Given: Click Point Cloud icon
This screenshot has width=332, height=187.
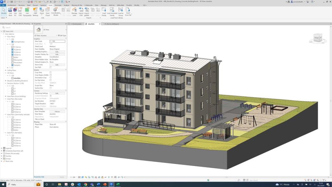Looking at the screenshot, I should coord(47,12).
